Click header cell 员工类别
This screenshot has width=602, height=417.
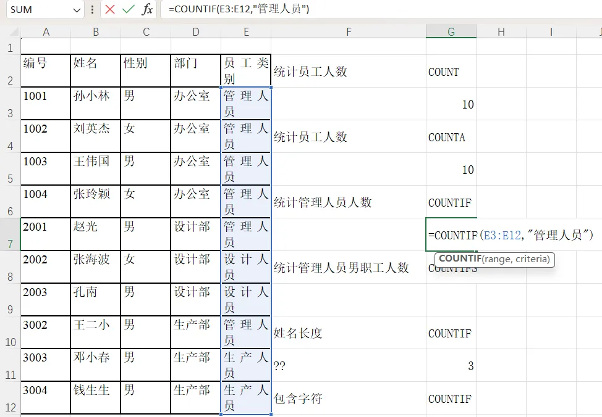[246, 71]
